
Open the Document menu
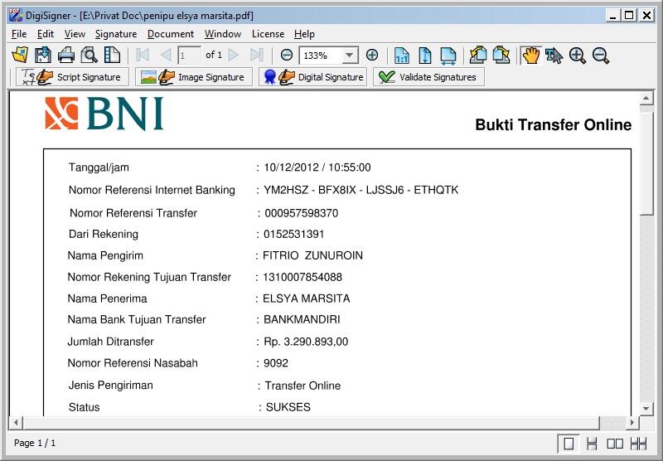coord(171,34)
